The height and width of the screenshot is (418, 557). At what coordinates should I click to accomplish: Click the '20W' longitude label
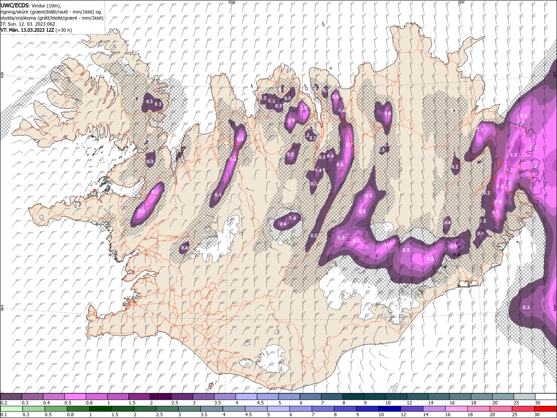pos(232,2)
